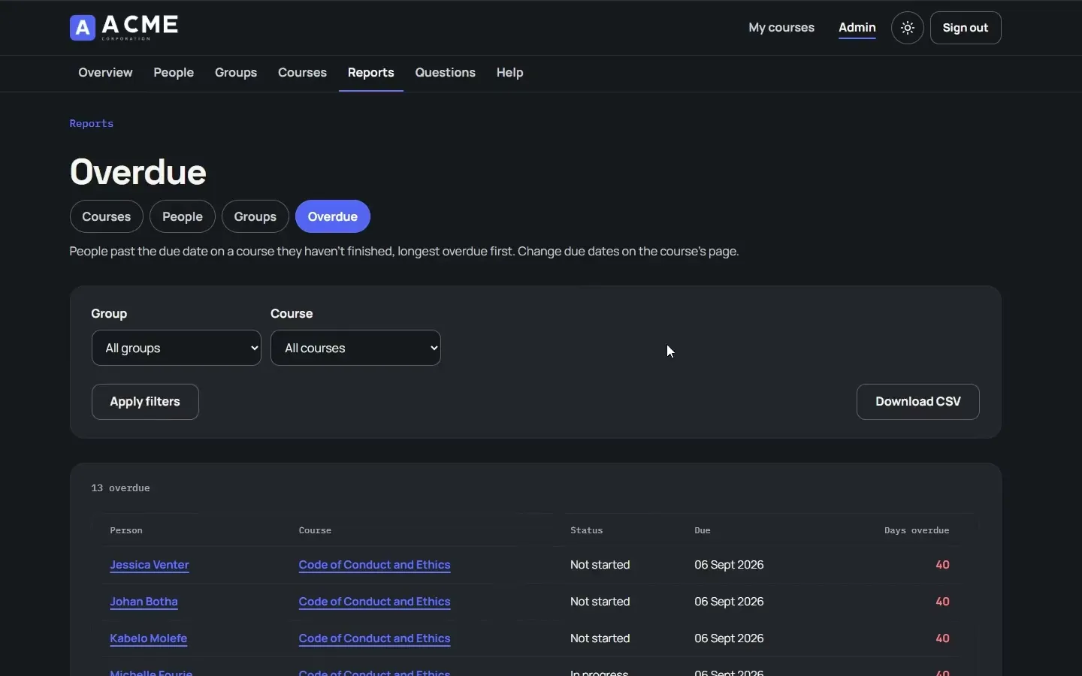This screenshot has height=676, width=1082.
Task: Click the Apply filters button
Action: coord(145,403)
